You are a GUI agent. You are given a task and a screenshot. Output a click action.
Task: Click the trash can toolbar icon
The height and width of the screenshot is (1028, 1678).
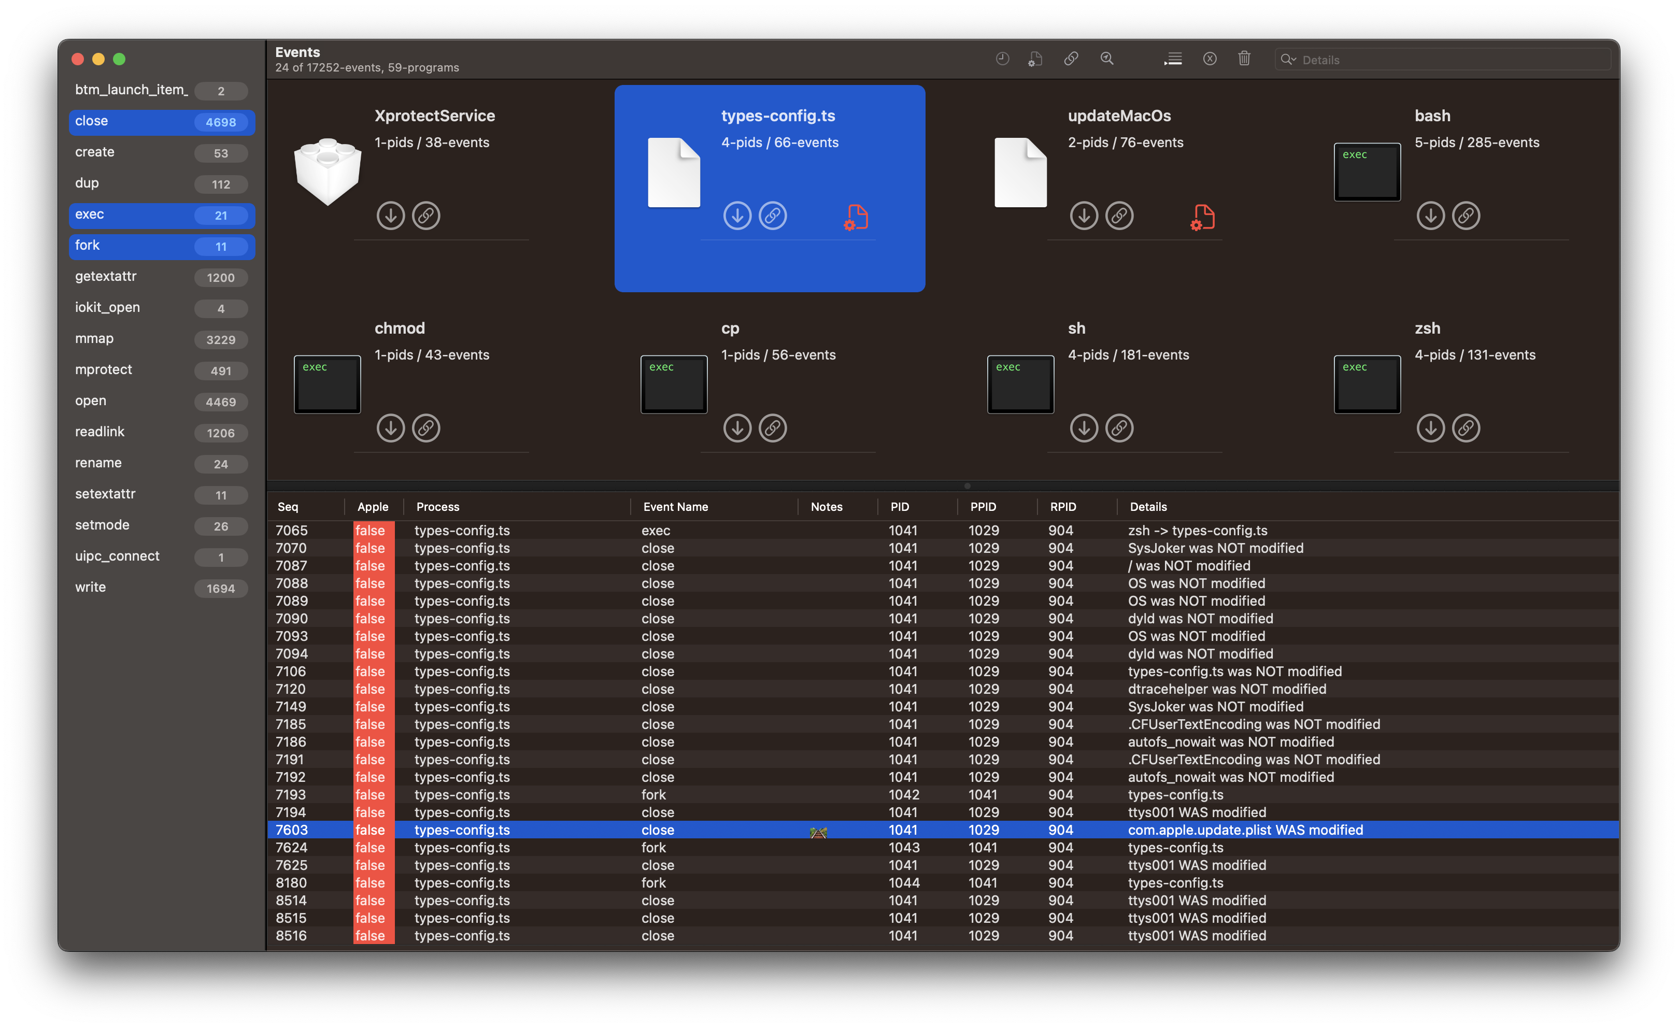1244,59
